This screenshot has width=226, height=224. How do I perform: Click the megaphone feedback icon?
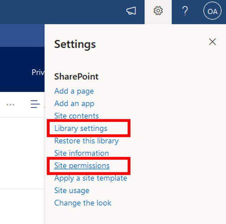(x=131, y=11)
